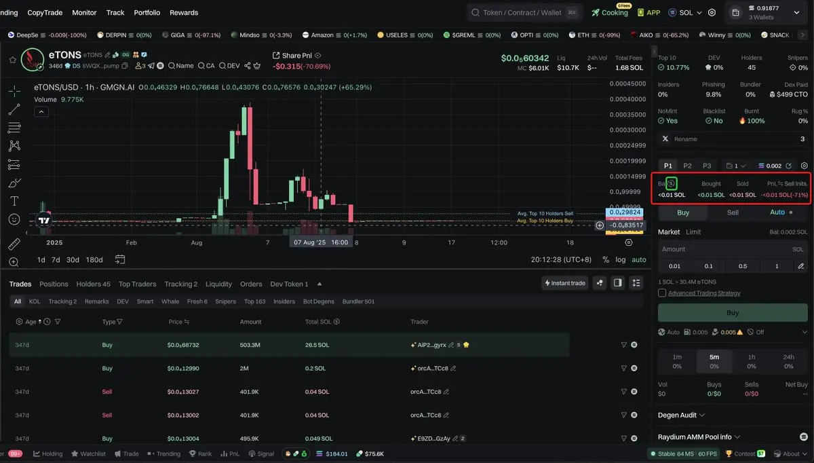Select the trend line drawing tool
This screenshot has width=814, height=463.
[14, 109]
